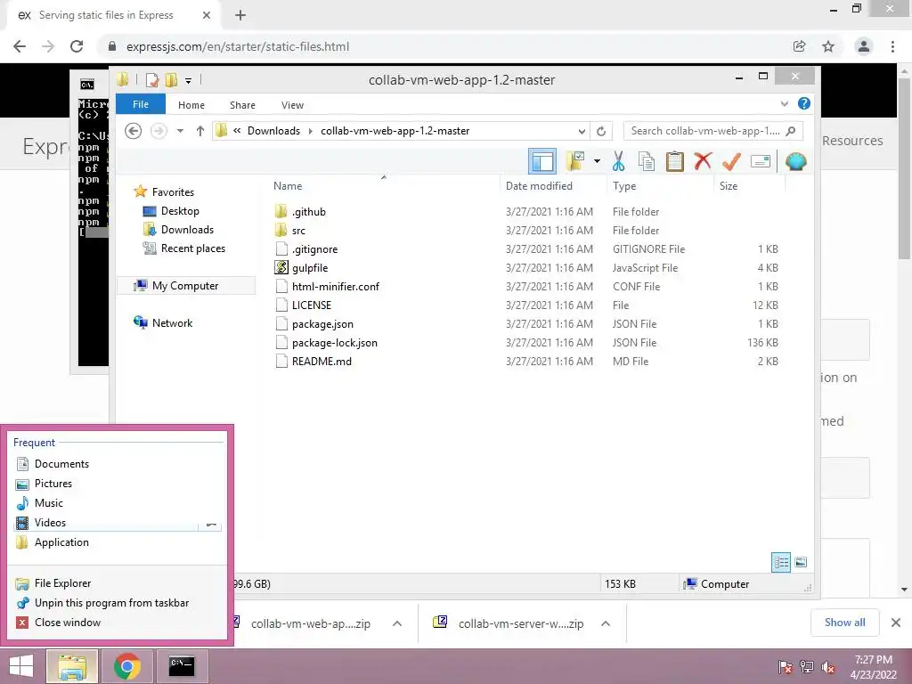The image size is (912, 684).
Task: Open Recent places in Favorites
Action: point(192,248)
